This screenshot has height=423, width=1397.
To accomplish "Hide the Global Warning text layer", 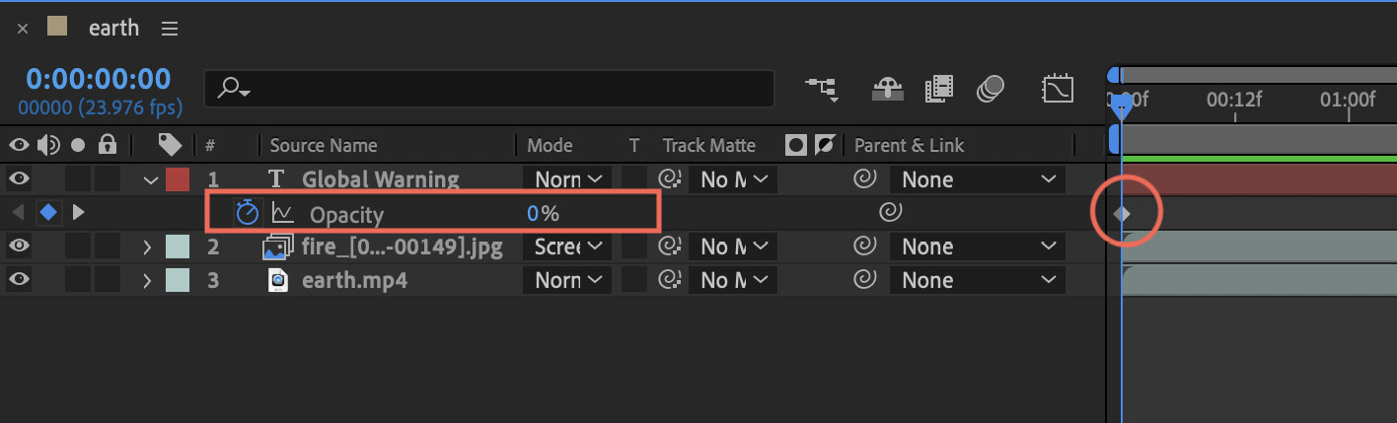I will (19, 179).
